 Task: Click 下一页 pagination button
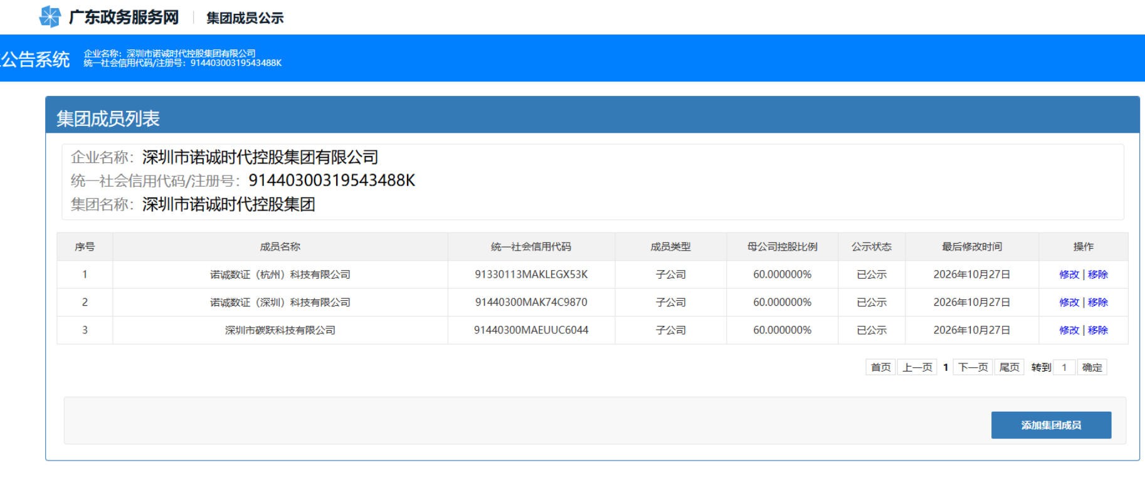(973, 367)
